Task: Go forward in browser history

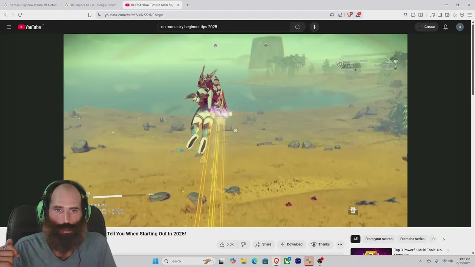Action: point(13,15)
